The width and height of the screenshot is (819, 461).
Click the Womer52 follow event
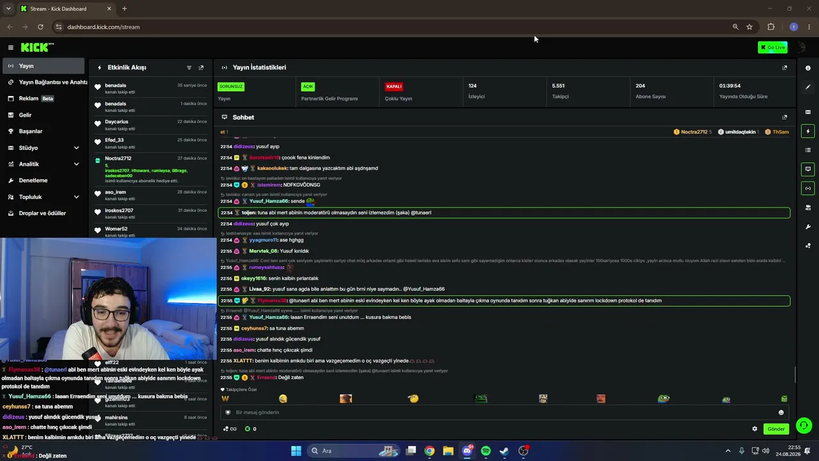click(151, 232)
